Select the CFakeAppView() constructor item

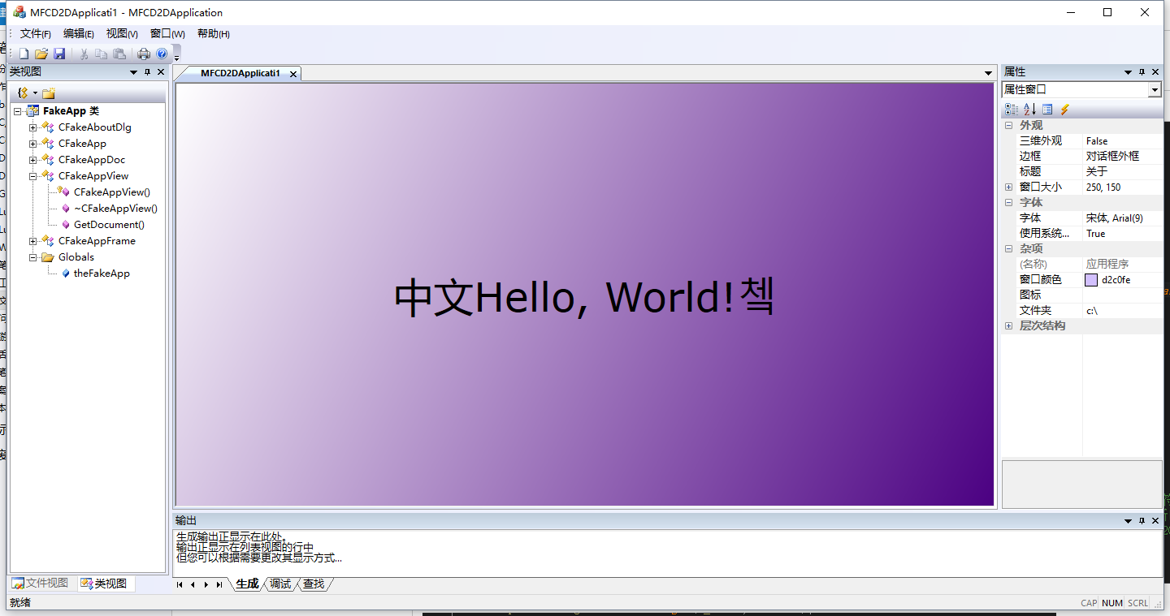pos(111,192)
